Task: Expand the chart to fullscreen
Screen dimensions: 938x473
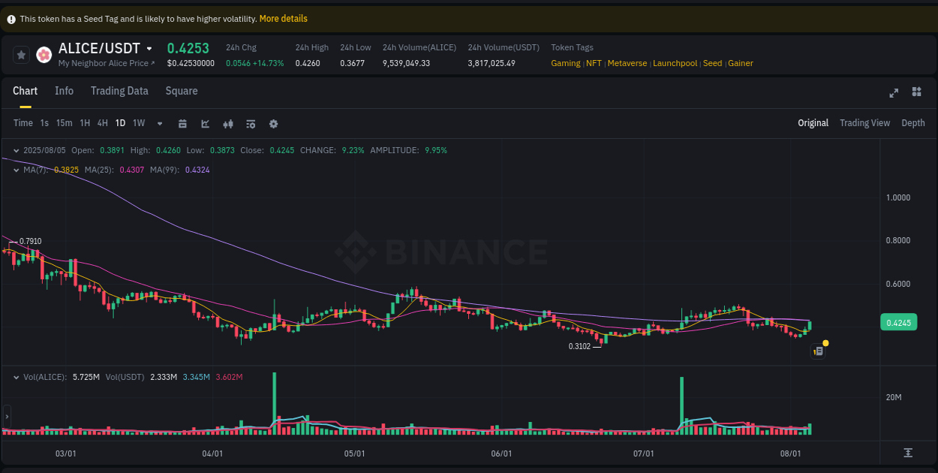Action: (894, 92)
